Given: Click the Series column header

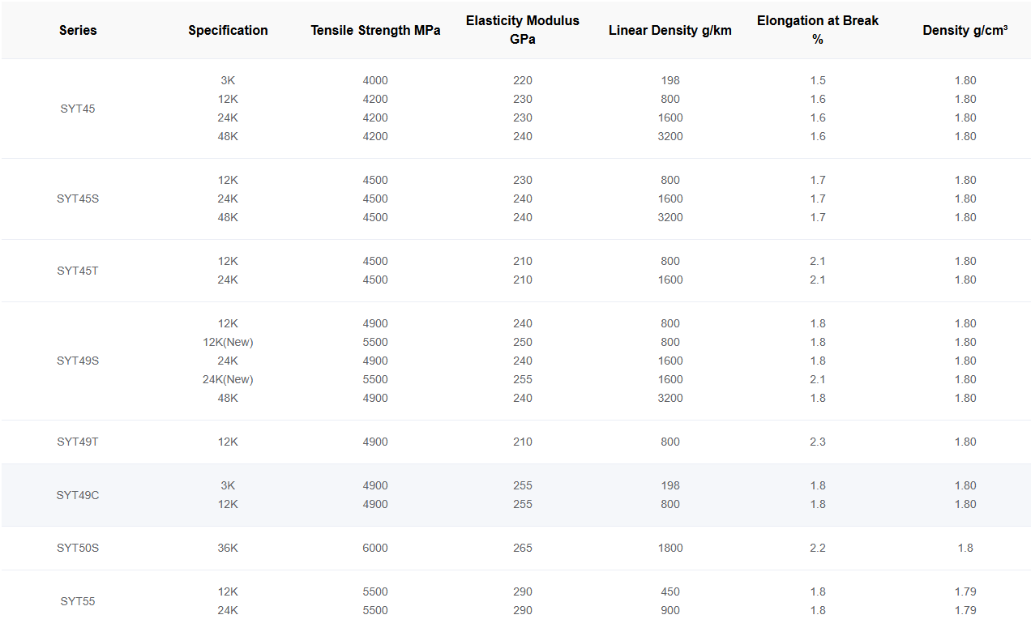Looking at the screenshot, I should (x=78, y=30).
